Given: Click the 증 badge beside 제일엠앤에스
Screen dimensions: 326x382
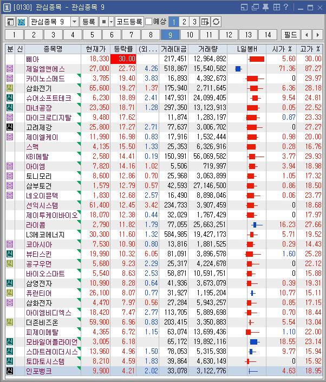Looking at the screenshot, I should pos(10,68).
